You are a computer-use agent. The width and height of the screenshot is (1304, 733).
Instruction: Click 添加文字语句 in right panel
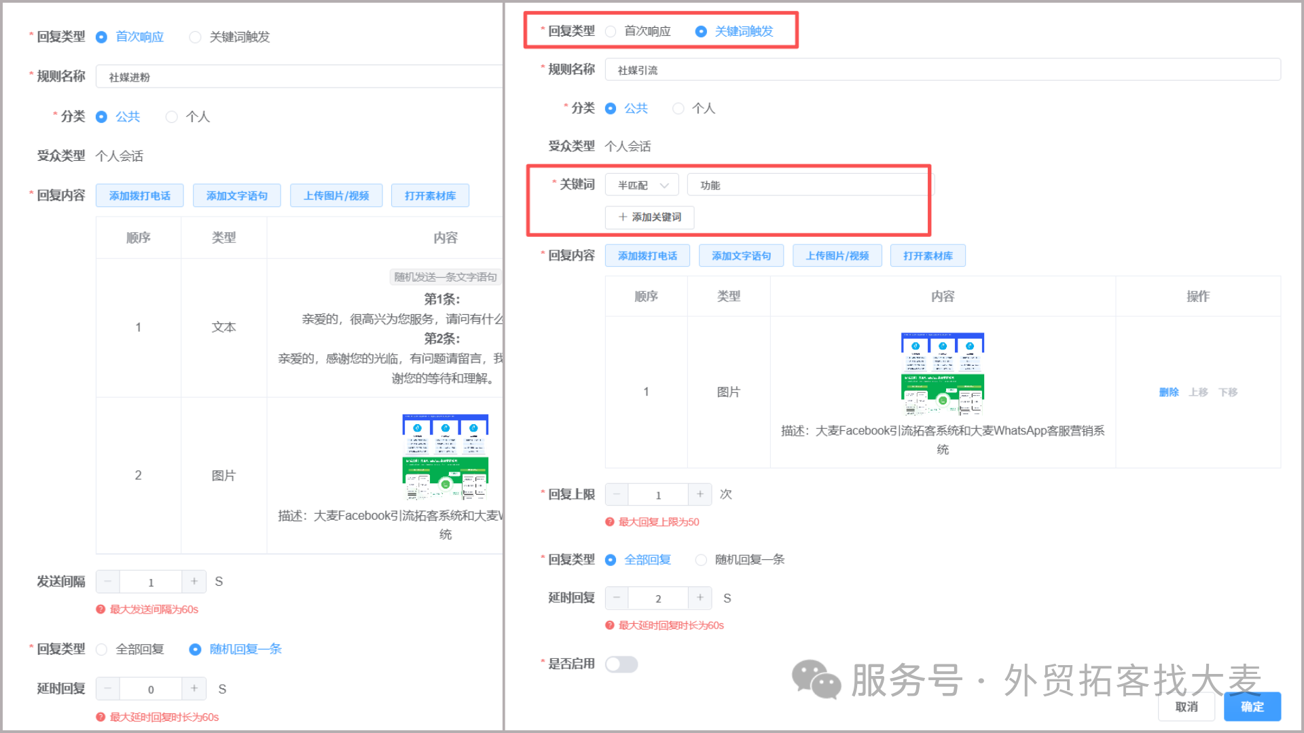click(x=741, y=256)
